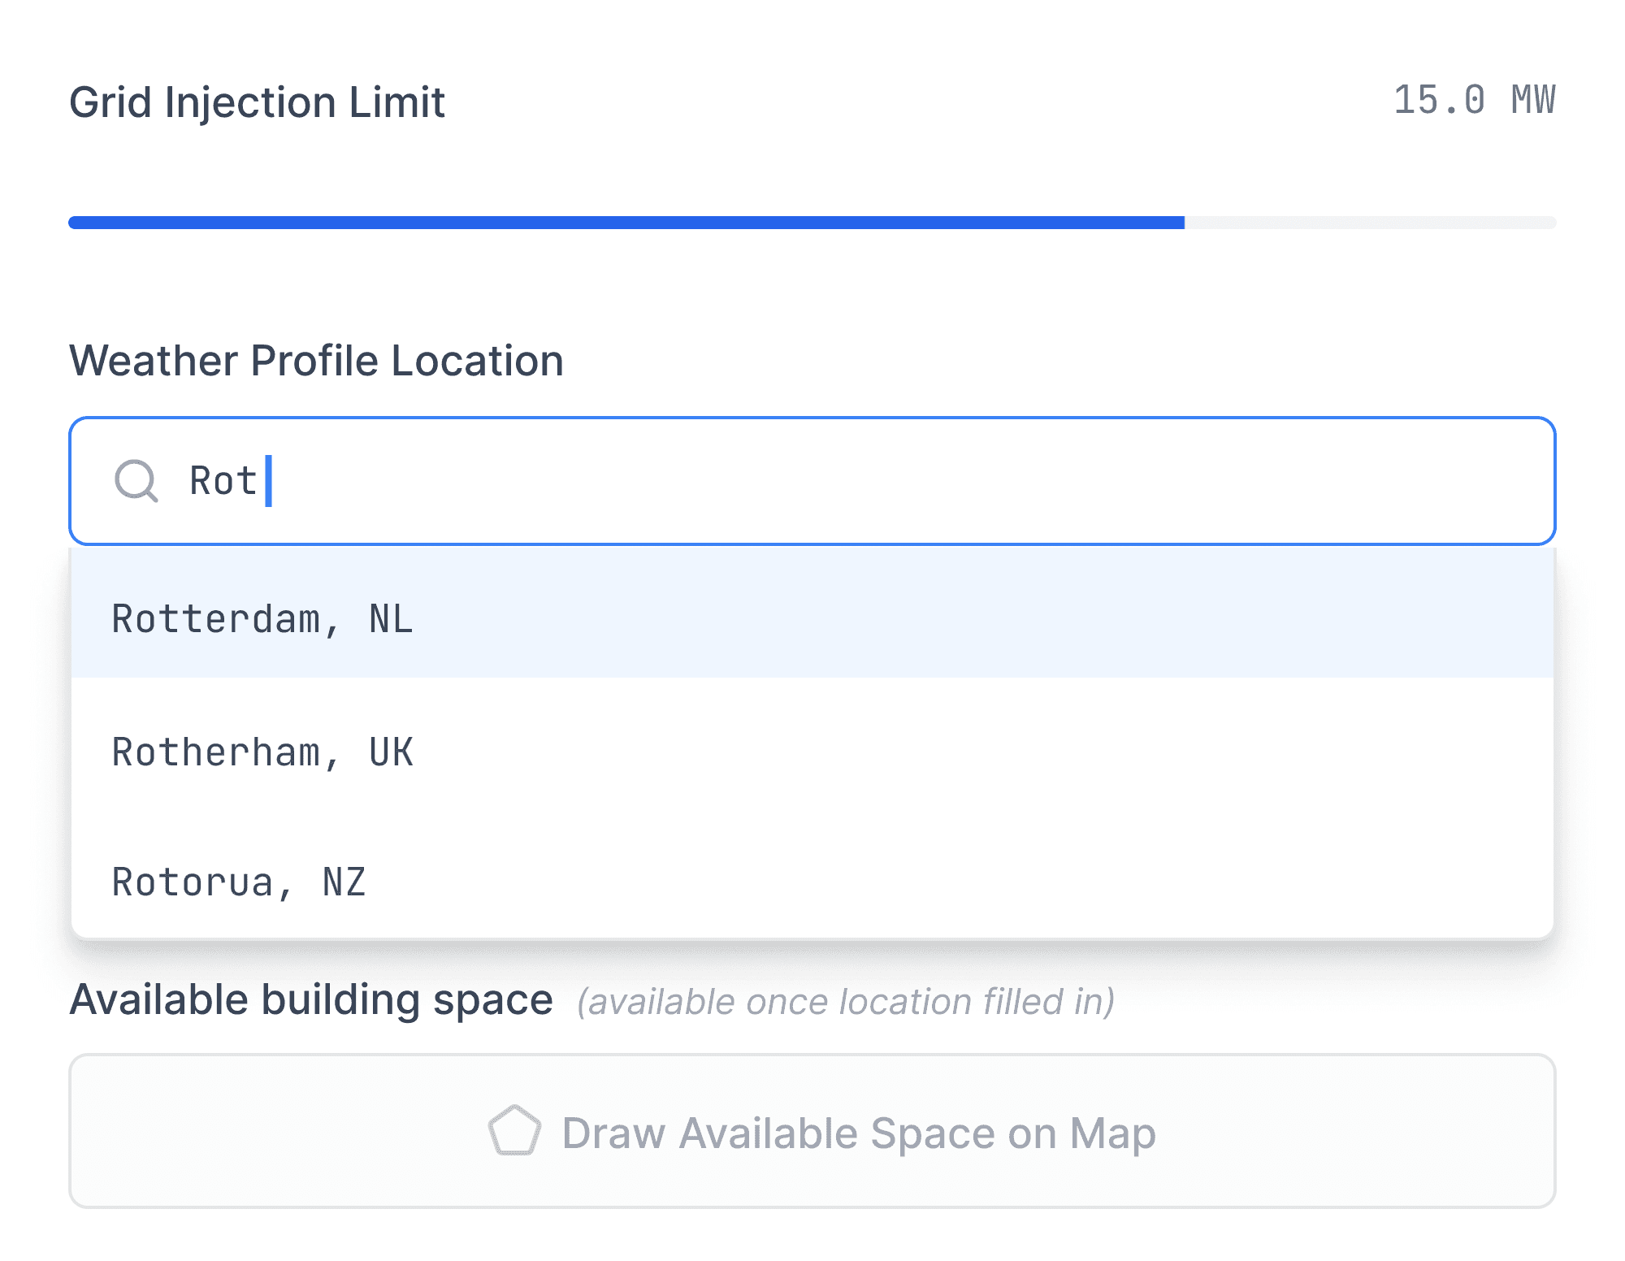The height and width of the screenshot is (1261, 1625).
Task: Click the italic hint 'available once location filled in'
Action: pos(846,1002)
